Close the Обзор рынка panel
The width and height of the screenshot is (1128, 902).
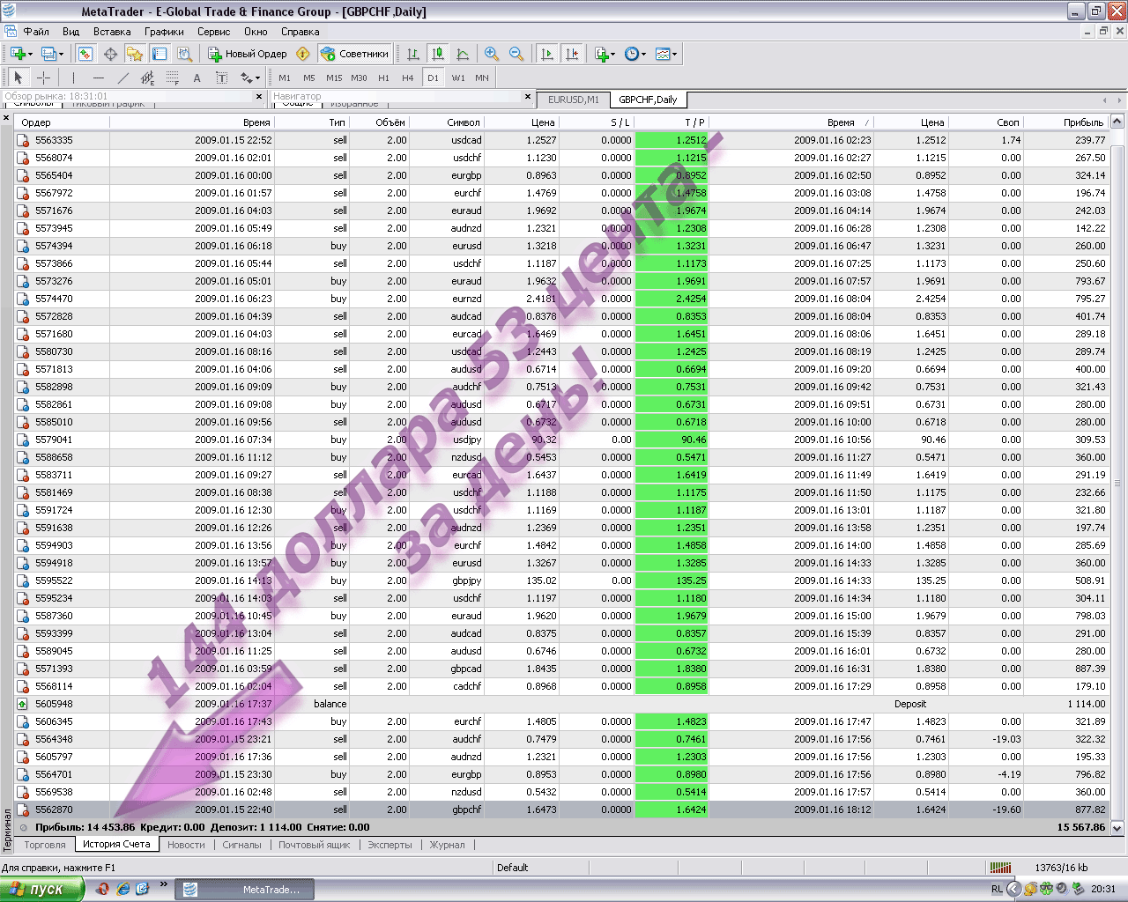pos(259,97)
